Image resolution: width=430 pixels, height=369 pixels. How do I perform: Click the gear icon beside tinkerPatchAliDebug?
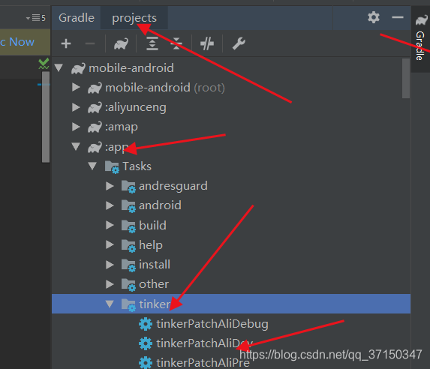146,324
